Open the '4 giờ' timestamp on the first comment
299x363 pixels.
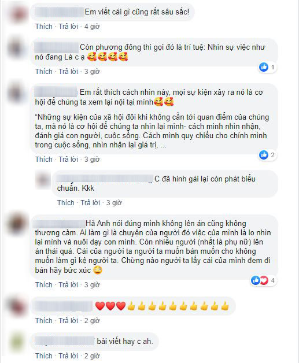92,27
